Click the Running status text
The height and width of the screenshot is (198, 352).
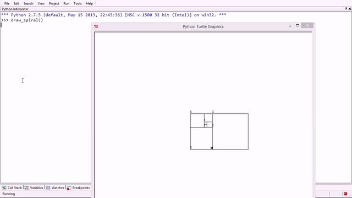coord(9,194)
